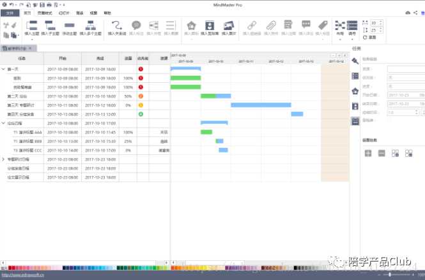The height and width of the screenshot is (280, 425).
Task: Click the Insert Summary icon
Action: tap(171, 26)
